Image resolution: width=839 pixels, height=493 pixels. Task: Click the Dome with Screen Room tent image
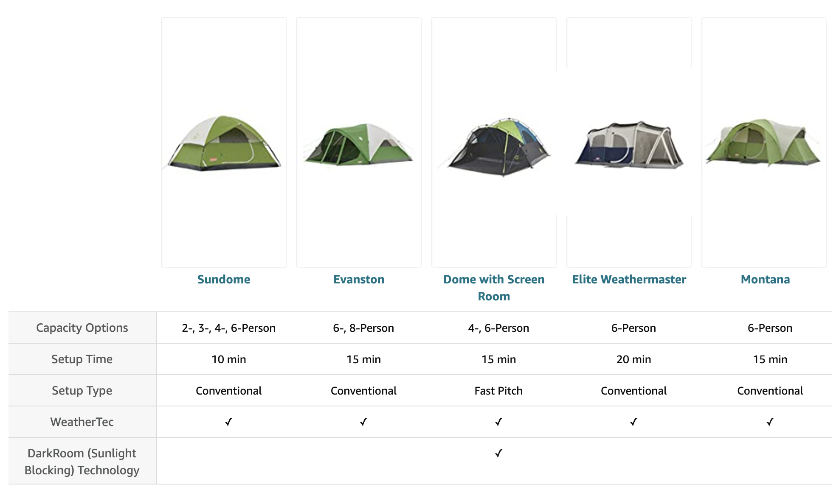494,143
